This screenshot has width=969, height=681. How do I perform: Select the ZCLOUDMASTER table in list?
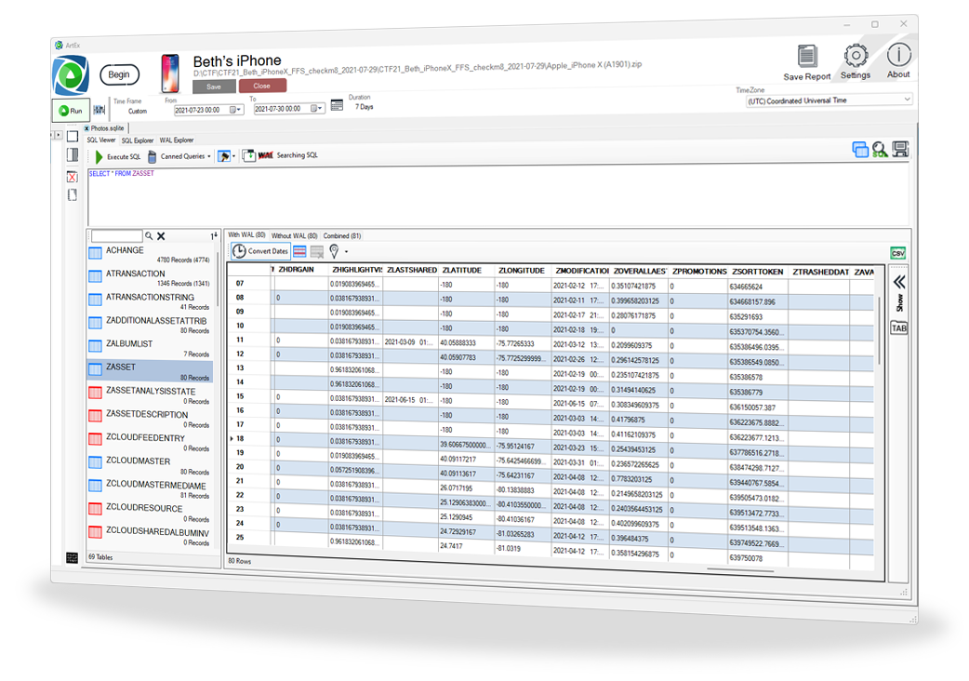138,461
